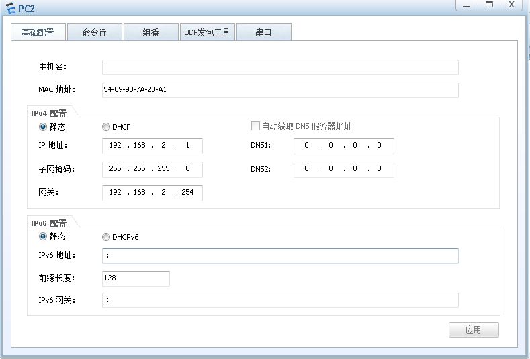Select the IPv4 静态 radio button
The height and width of the screenshot is (359, 530).
tap(43, 127)
